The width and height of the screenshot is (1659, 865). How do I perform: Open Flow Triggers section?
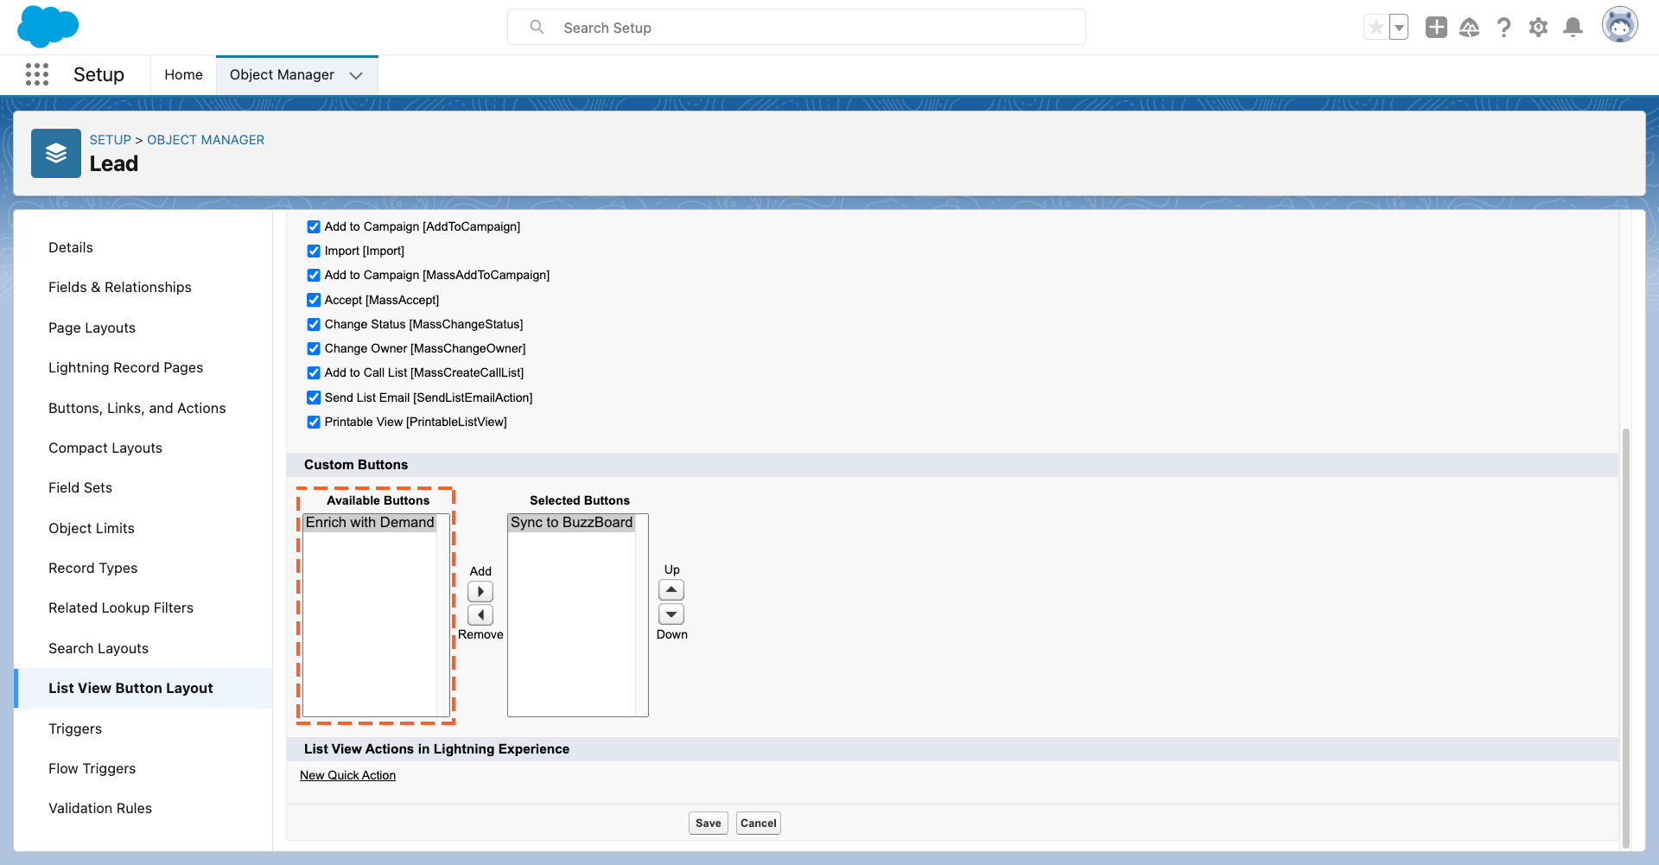point(92,769)
